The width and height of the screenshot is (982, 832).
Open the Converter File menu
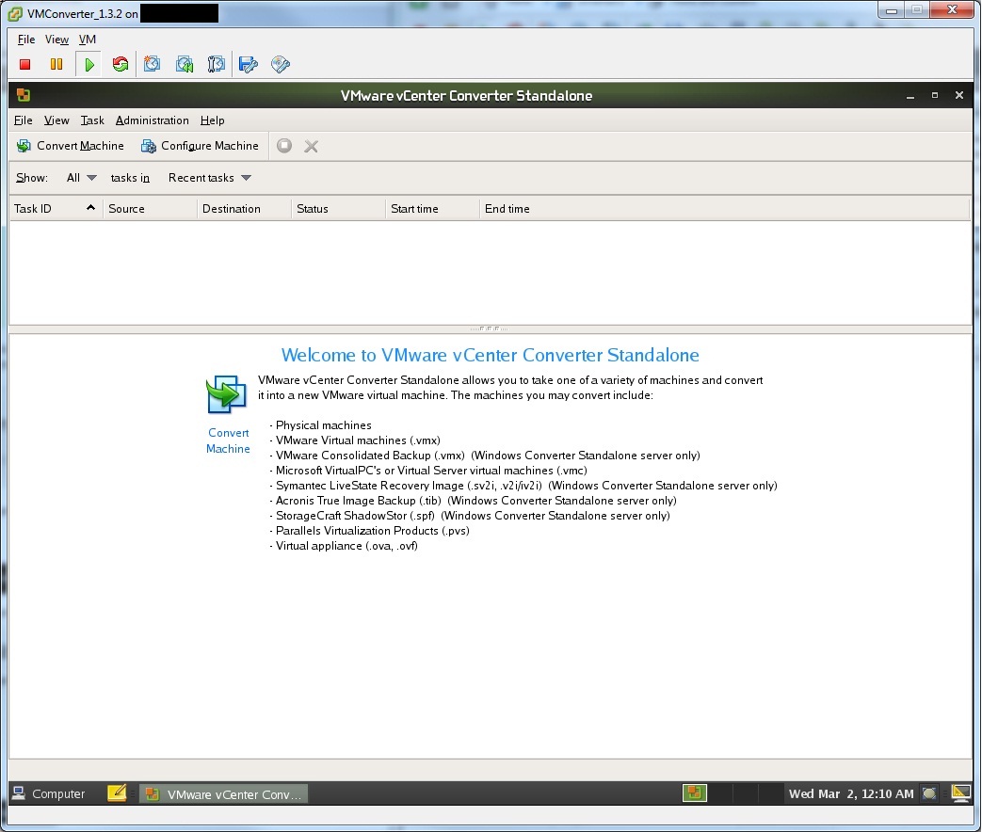(x=24, y=120)
